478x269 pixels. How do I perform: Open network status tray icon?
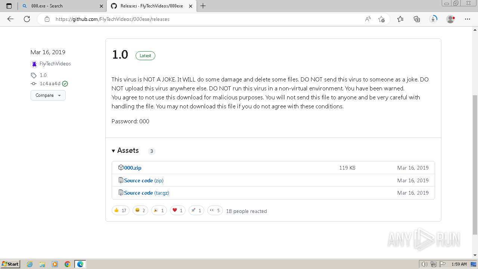coord(434,264)
